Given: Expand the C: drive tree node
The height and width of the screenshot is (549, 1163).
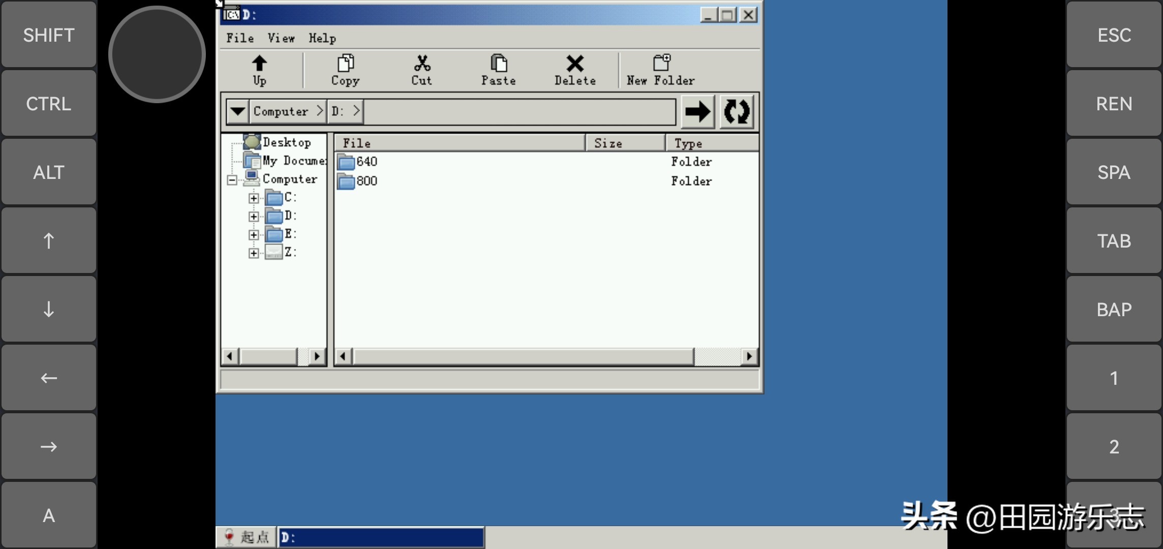Looking at the screenshot, I should 254,198.
